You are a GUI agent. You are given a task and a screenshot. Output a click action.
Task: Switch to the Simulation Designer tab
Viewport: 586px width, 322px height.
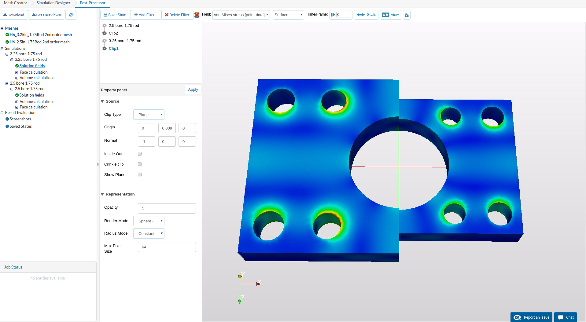[x=53, y=3]
